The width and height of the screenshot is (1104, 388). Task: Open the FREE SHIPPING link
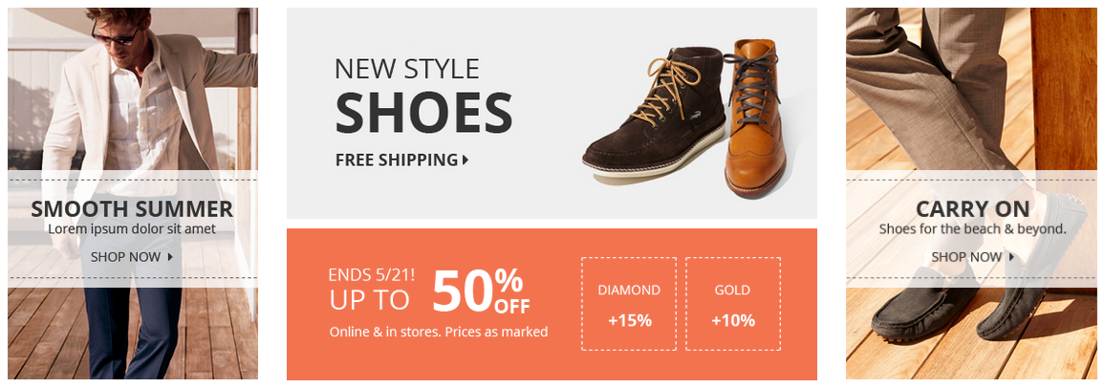(402, 160)
